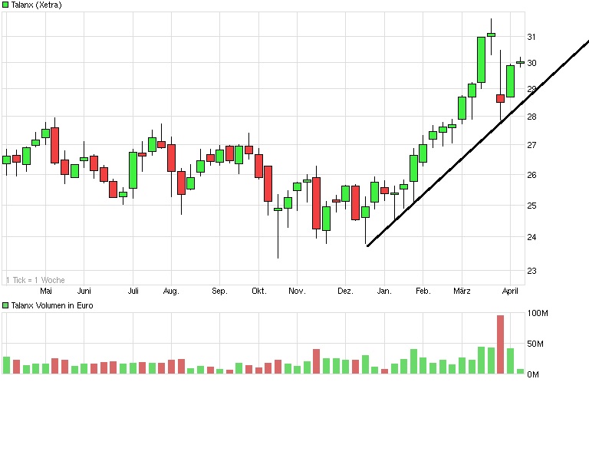Click the 23 price axis label
Screen dimensions: 589x471
coord(531,271)
